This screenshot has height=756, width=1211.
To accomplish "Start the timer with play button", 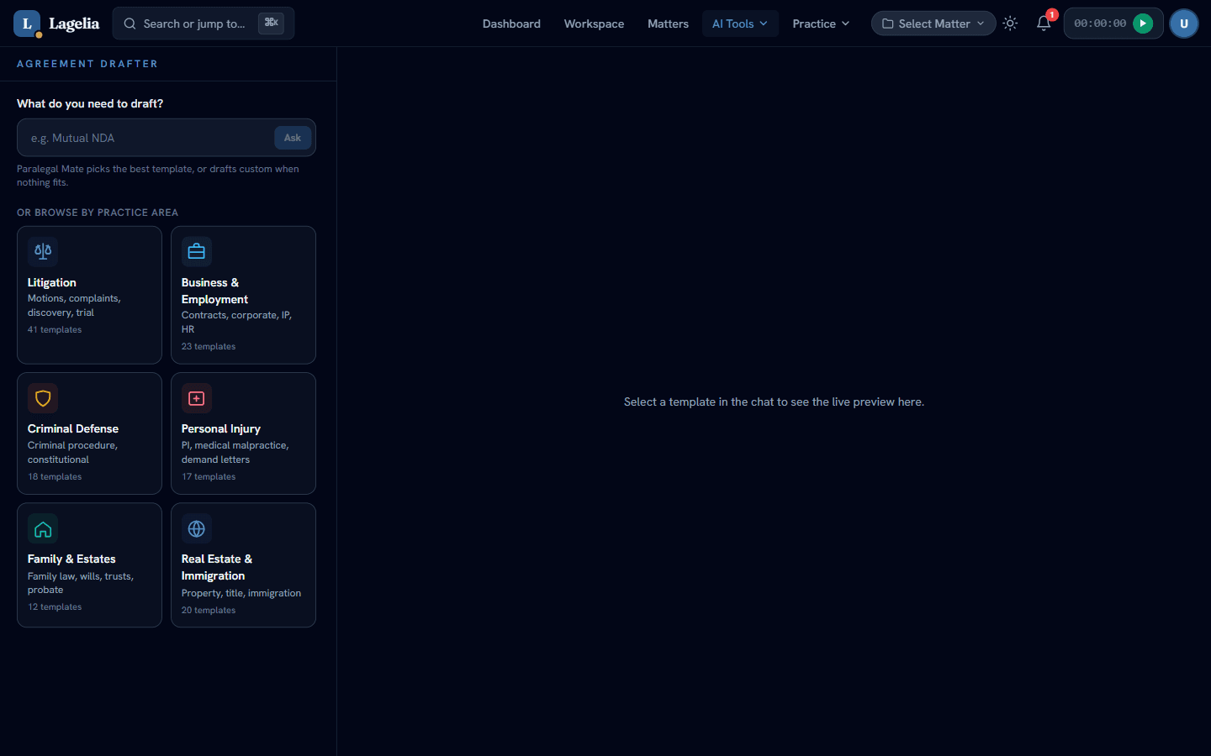I will point(1142,24).
